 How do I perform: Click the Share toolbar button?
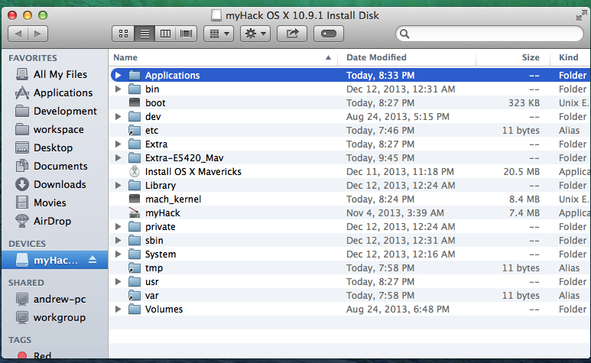click(x=292, y=34)
